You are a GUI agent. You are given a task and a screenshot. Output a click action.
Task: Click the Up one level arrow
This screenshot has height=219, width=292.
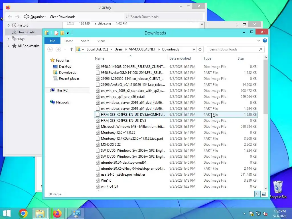point(72,49)
